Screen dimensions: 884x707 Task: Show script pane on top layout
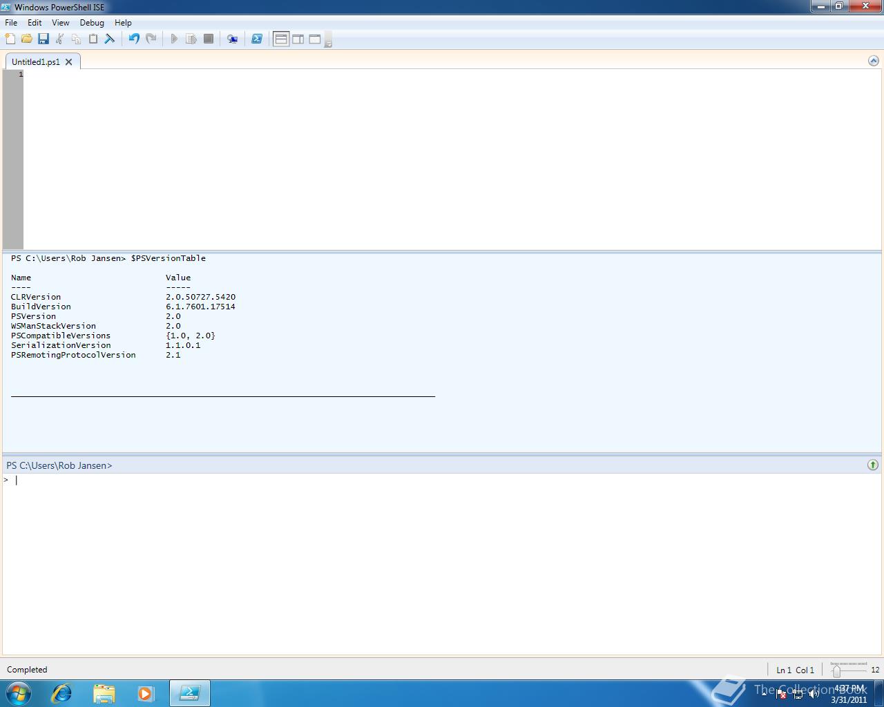pos(281,39)
